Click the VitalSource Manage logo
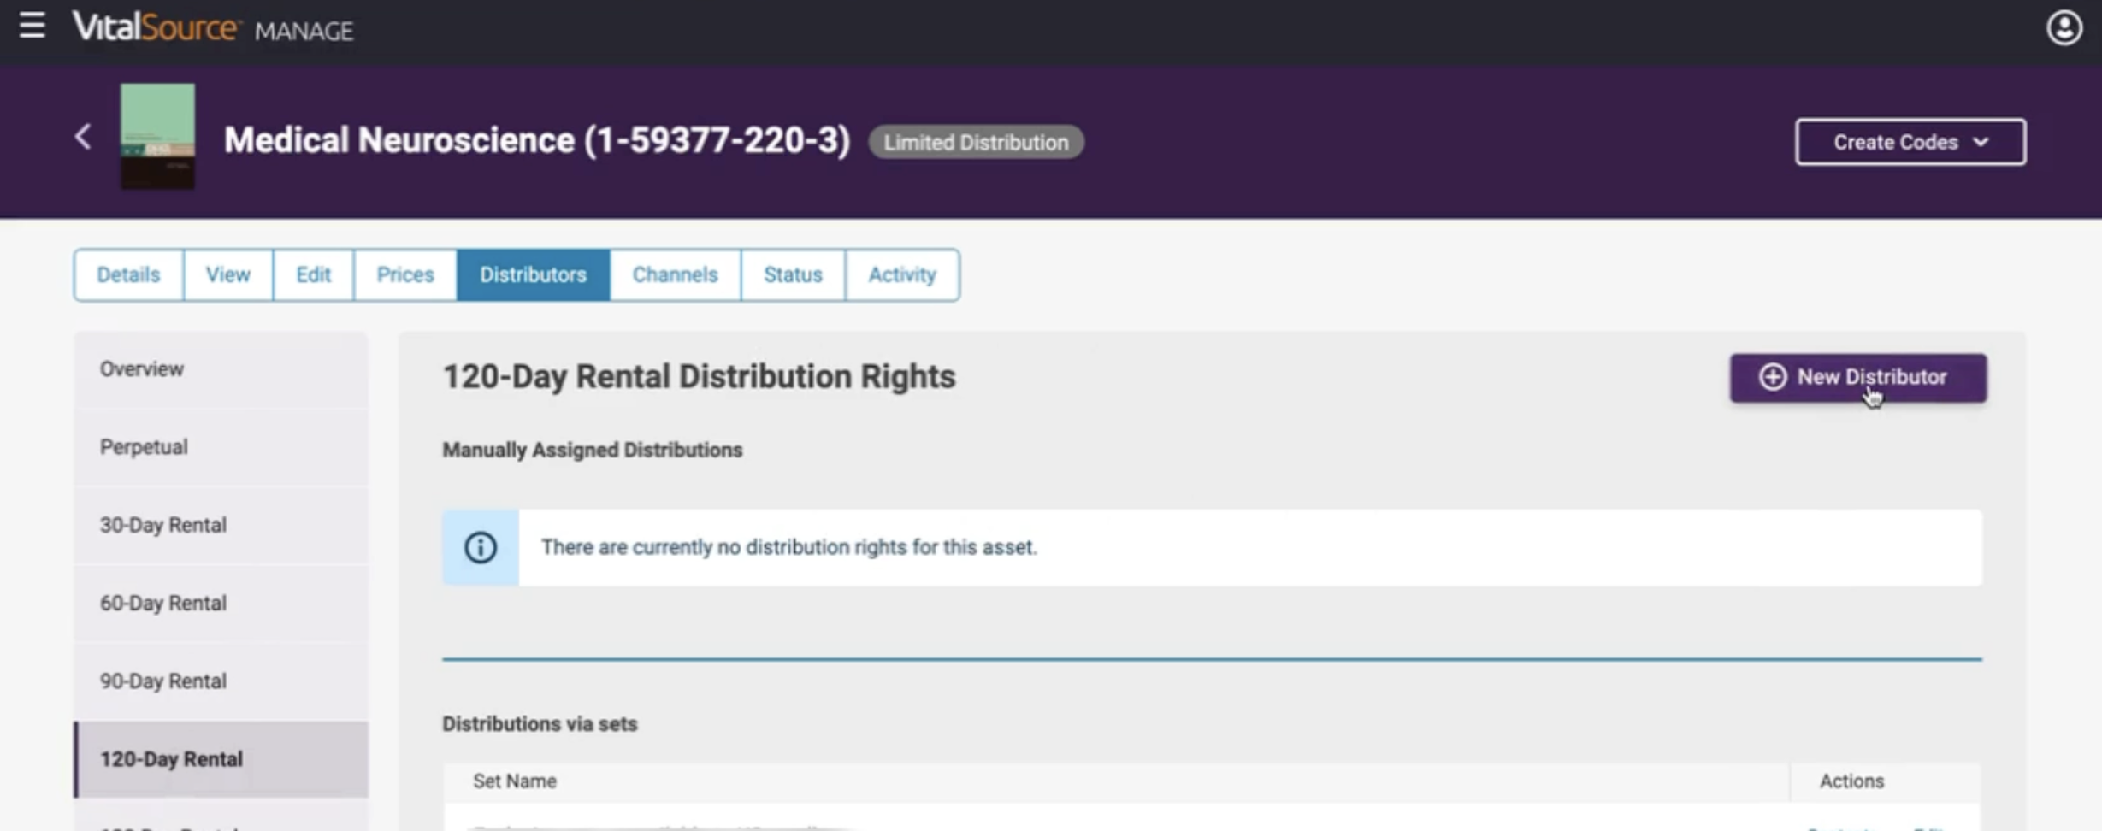This screenshot has width=2102, height=831. pos(212,28)
